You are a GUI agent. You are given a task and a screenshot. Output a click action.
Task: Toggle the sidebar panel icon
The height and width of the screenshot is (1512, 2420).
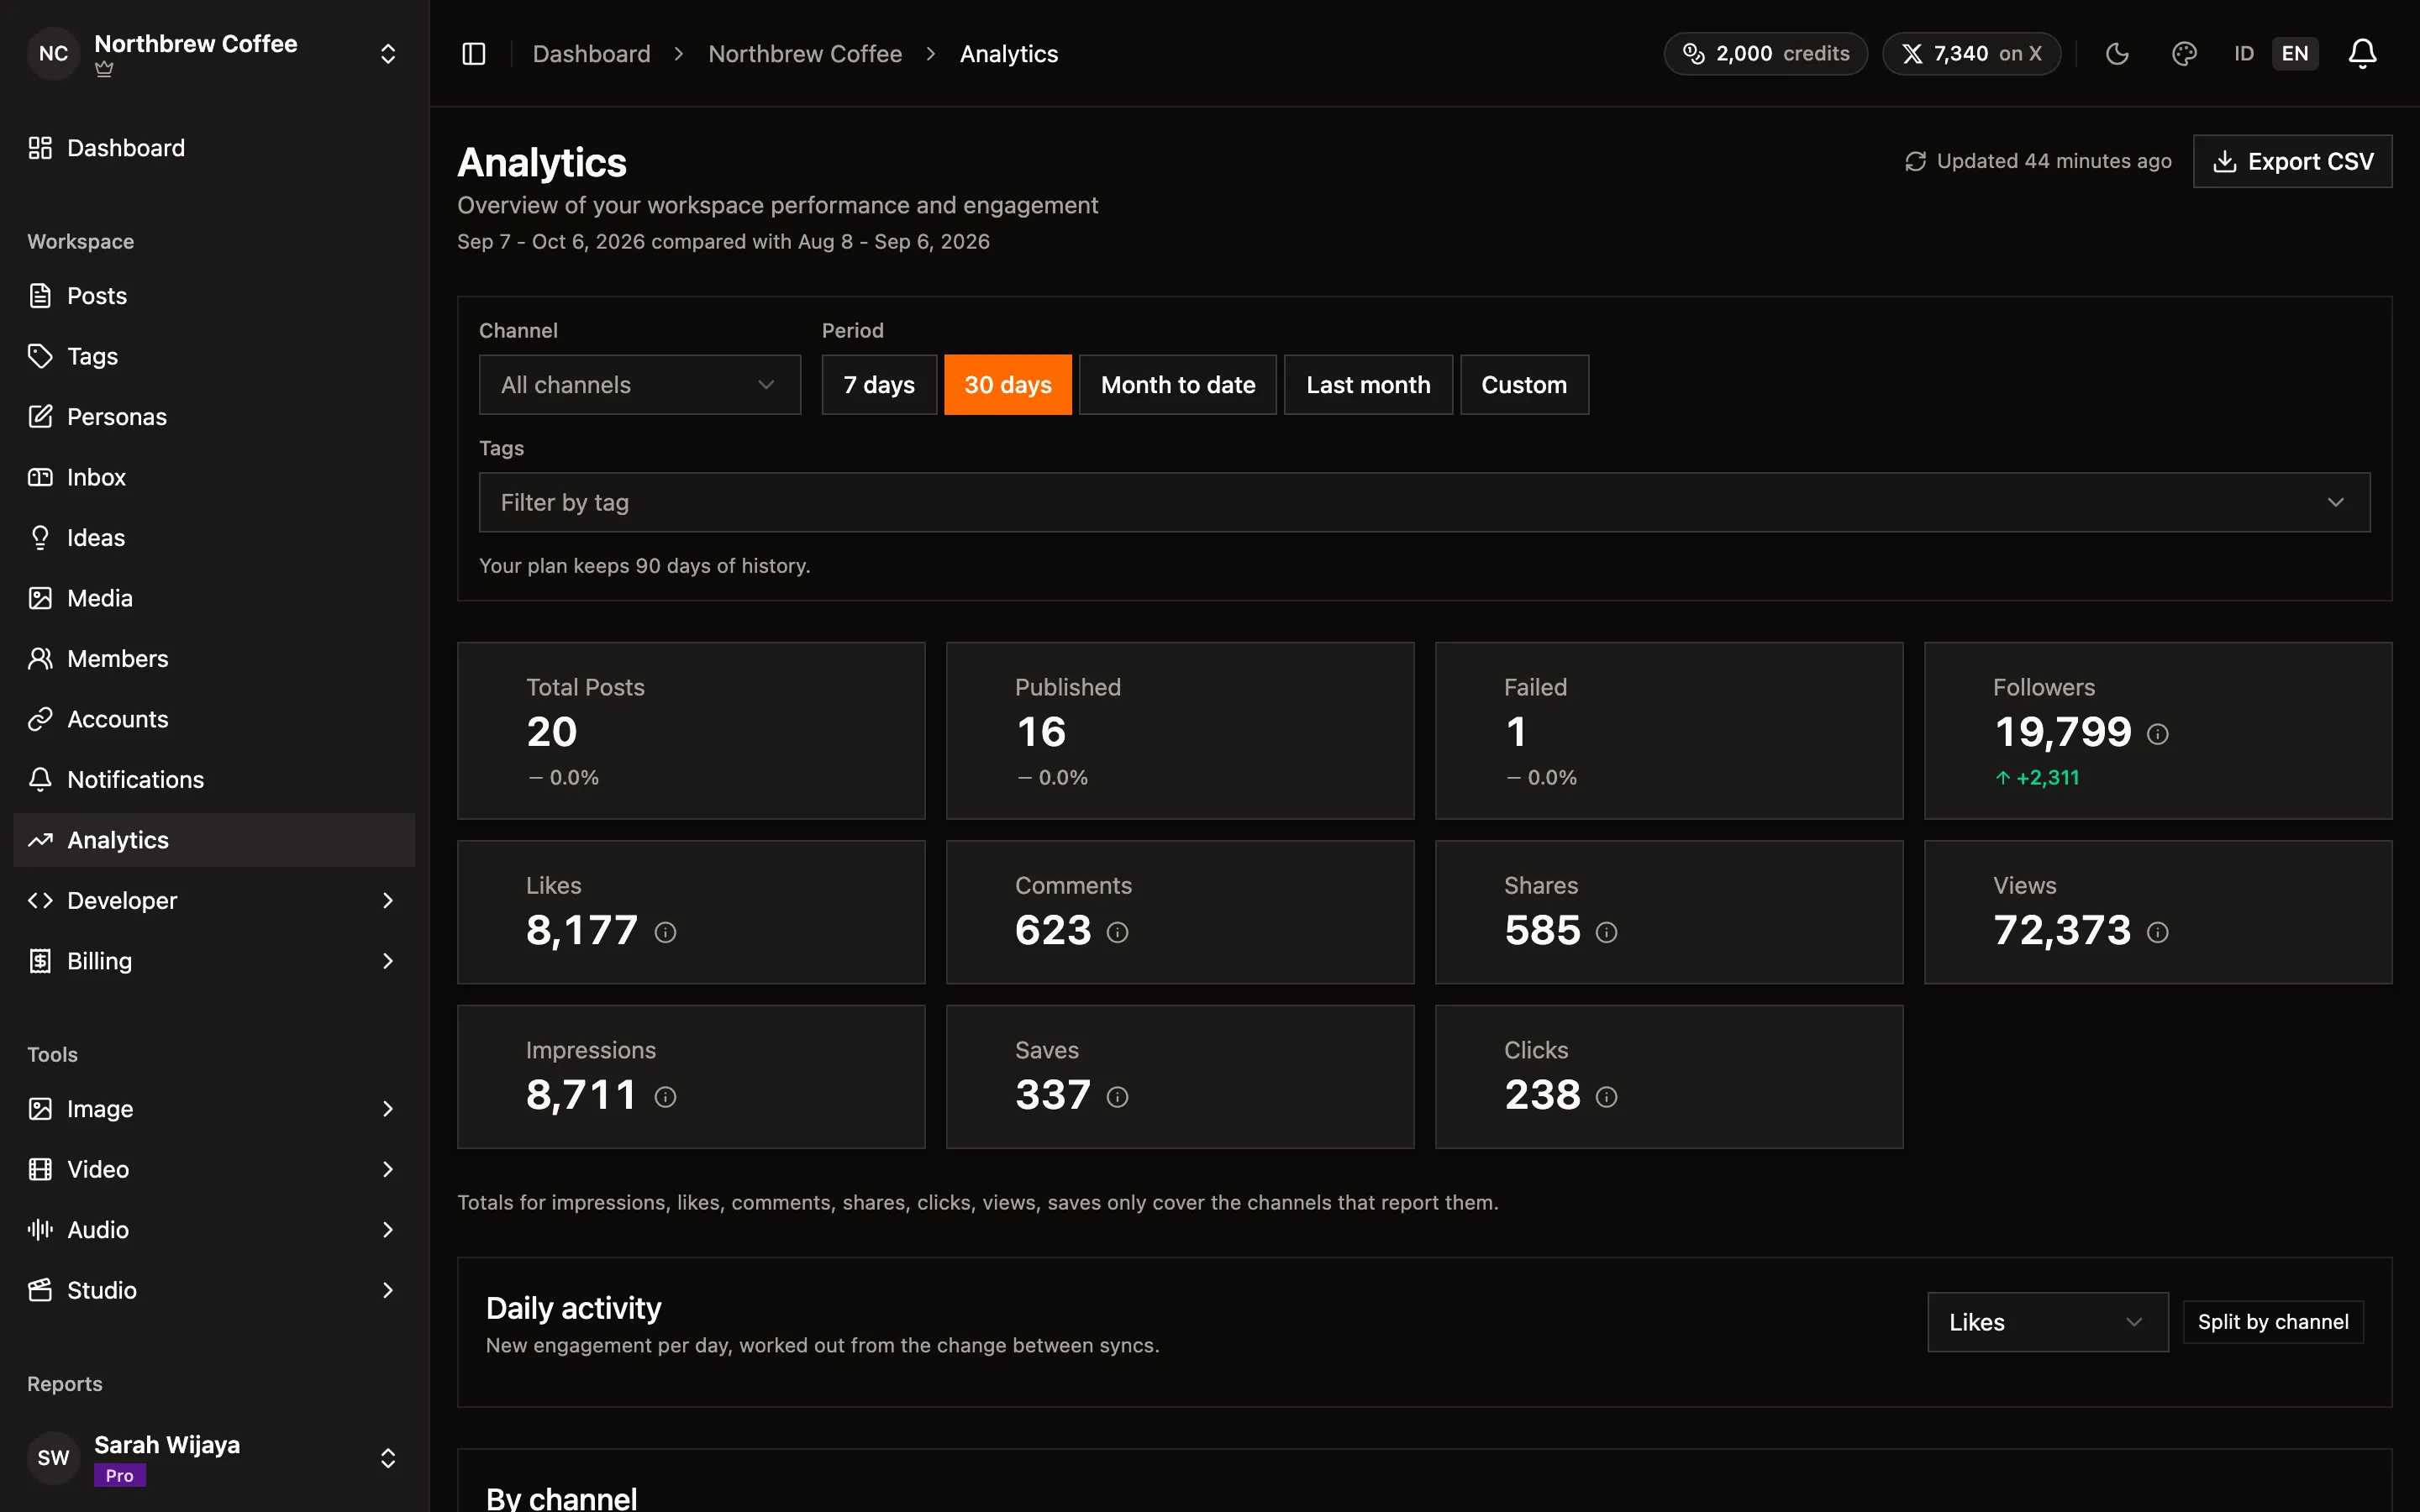474,54
